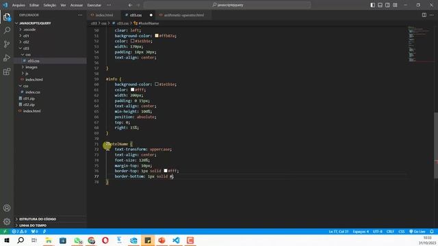Open the #fff swatch on border-top line
Image resolution: width=438 pixels, height=246 pixels.
point(166,171)
